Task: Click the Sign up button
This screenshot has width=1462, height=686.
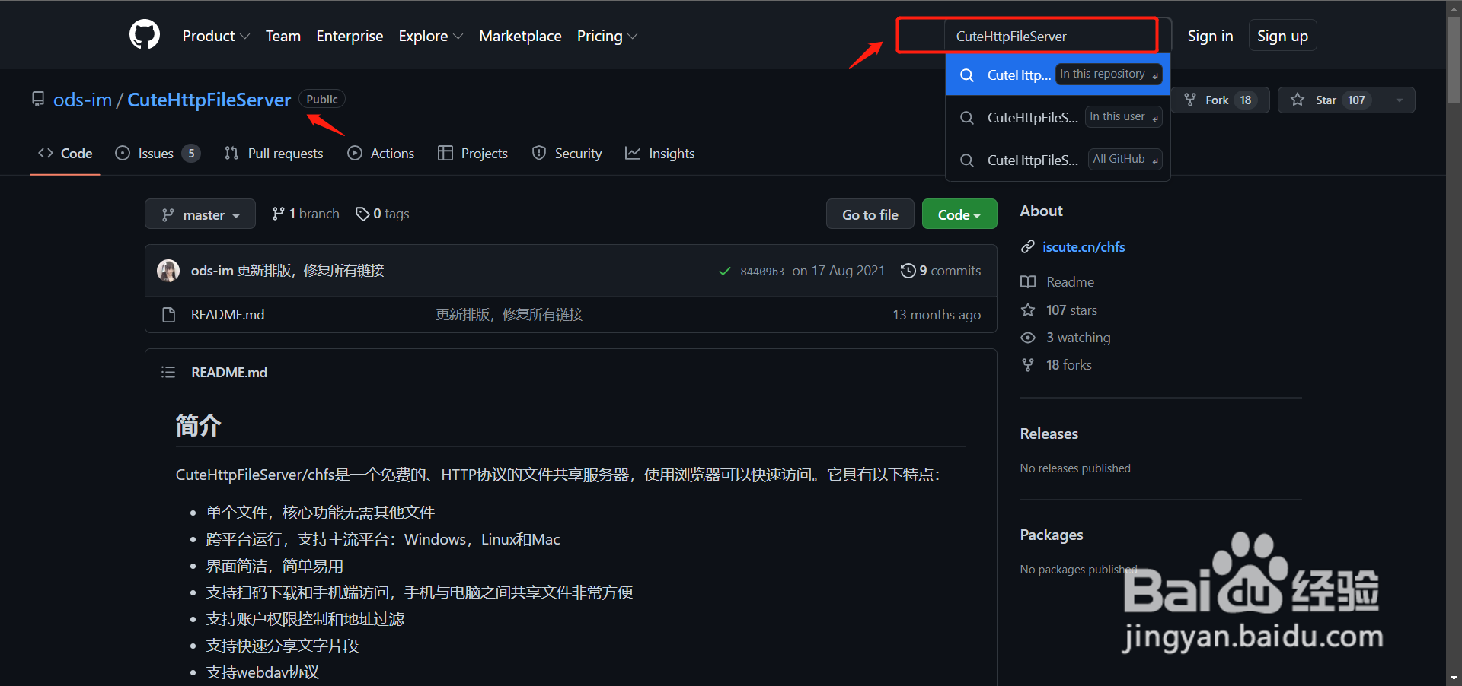Action: pyautogui.click(x=1282, y=36)
